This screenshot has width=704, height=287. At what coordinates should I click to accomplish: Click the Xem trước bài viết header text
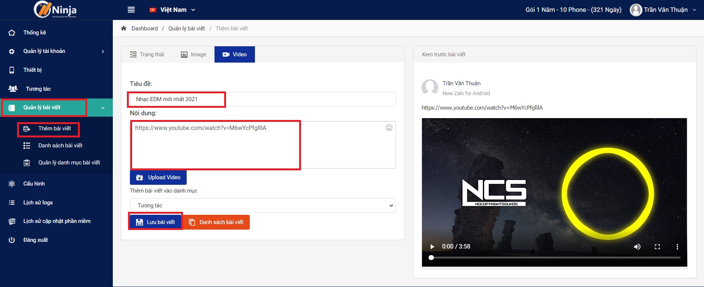pyautogui.click(x=443, y=54)
